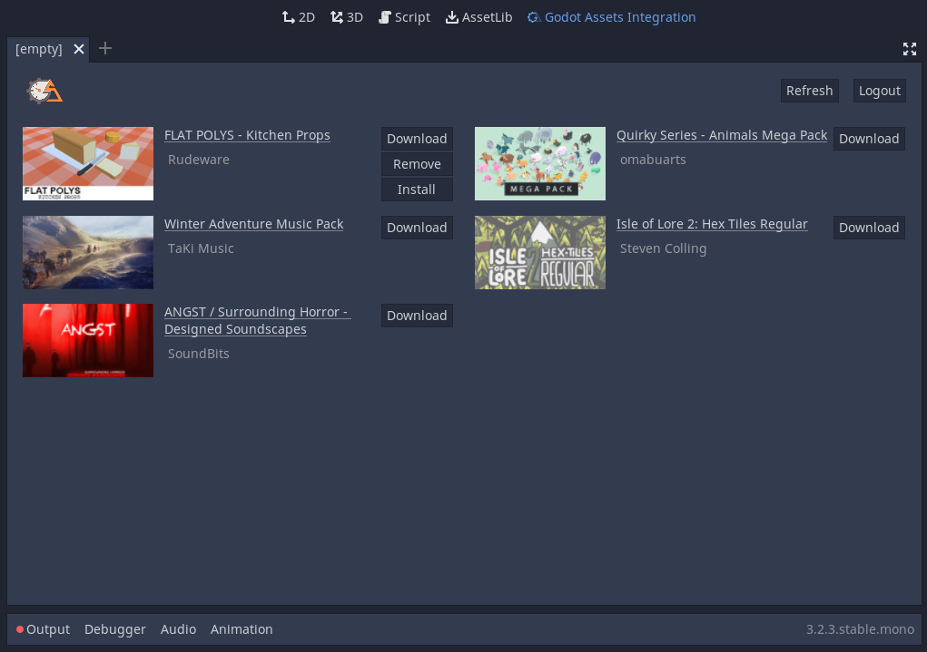927x652 pixels.
Task: Open the AssetLib workspace
Action: point(478,17)
